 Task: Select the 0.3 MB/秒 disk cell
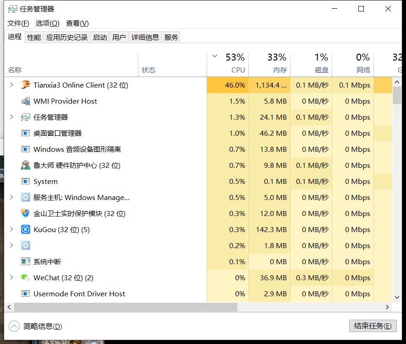311,278
